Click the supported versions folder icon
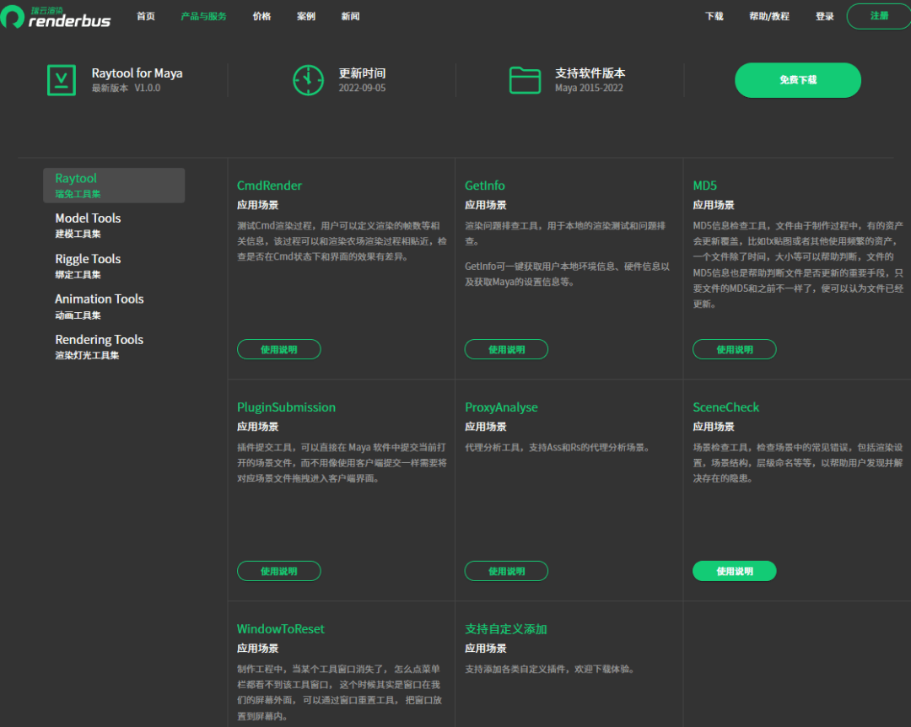The image size is (911, 727). click(x=525, y=80)
